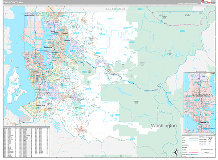218x160 pixels.
Task: Click ZIP code label 98024
Action: pos(98,53)
